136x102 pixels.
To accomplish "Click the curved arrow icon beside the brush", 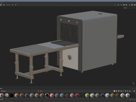I will point(129,5).
